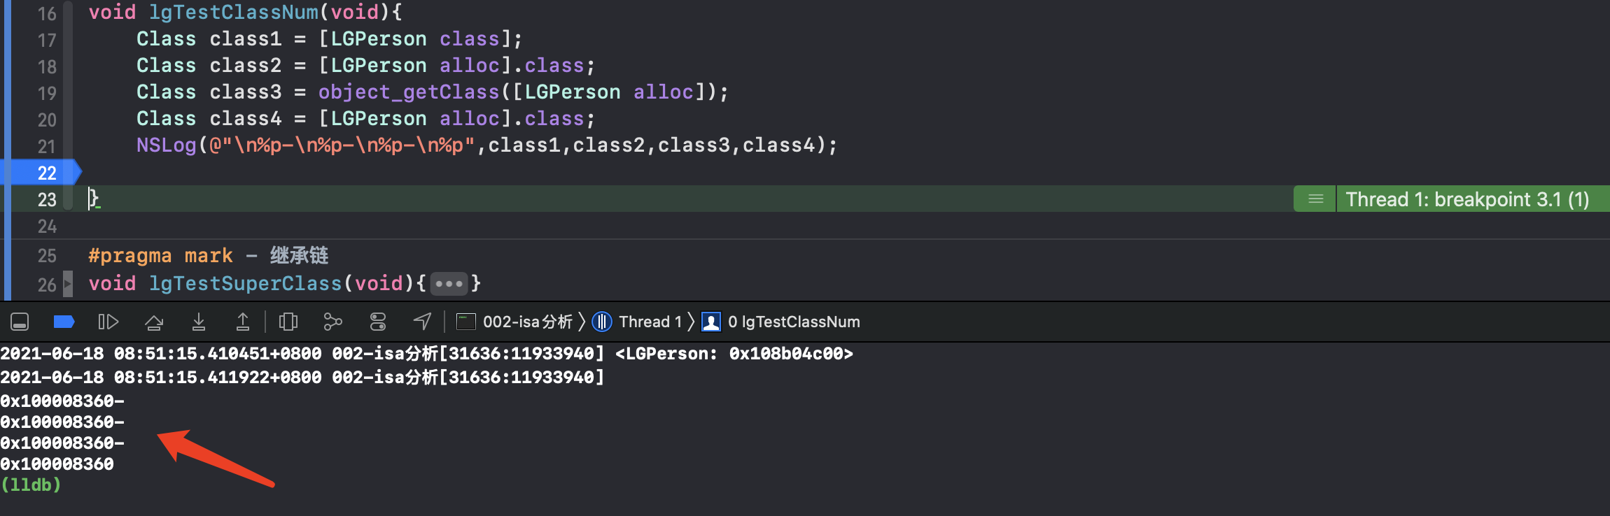Image resolution: width=1610 pixels, height=516 pixels.
Task: Step into the function call
Action: pos(199,322)
